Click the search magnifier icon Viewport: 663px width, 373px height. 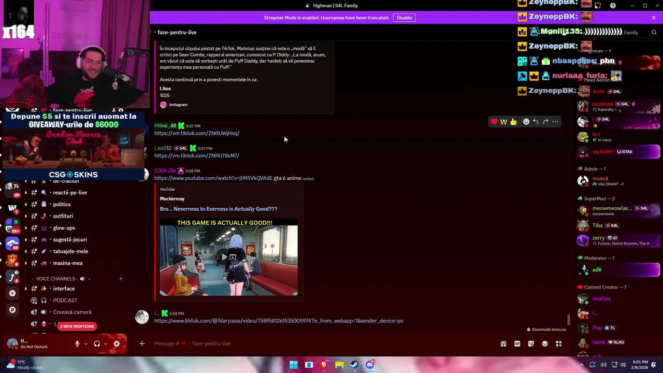[x=654, y=32]
